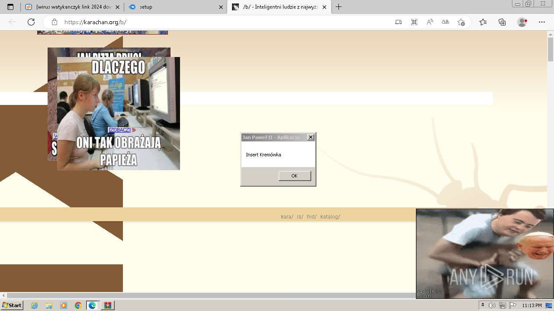This screenshot has height=311, width=554.
Task: Show hidden system tray icons
Action: [483, 305]
